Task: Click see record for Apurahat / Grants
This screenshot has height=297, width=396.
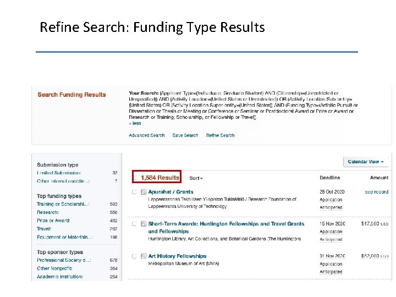Action: coord(376,192)
